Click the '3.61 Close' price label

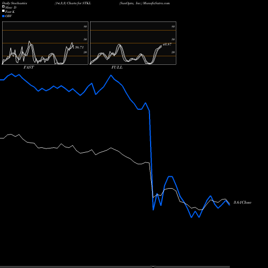coord(242,203)
